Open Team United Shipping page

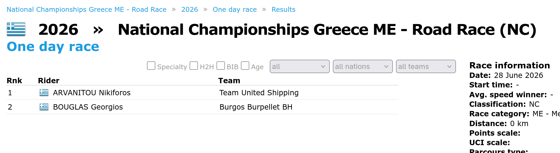[259, 93]
